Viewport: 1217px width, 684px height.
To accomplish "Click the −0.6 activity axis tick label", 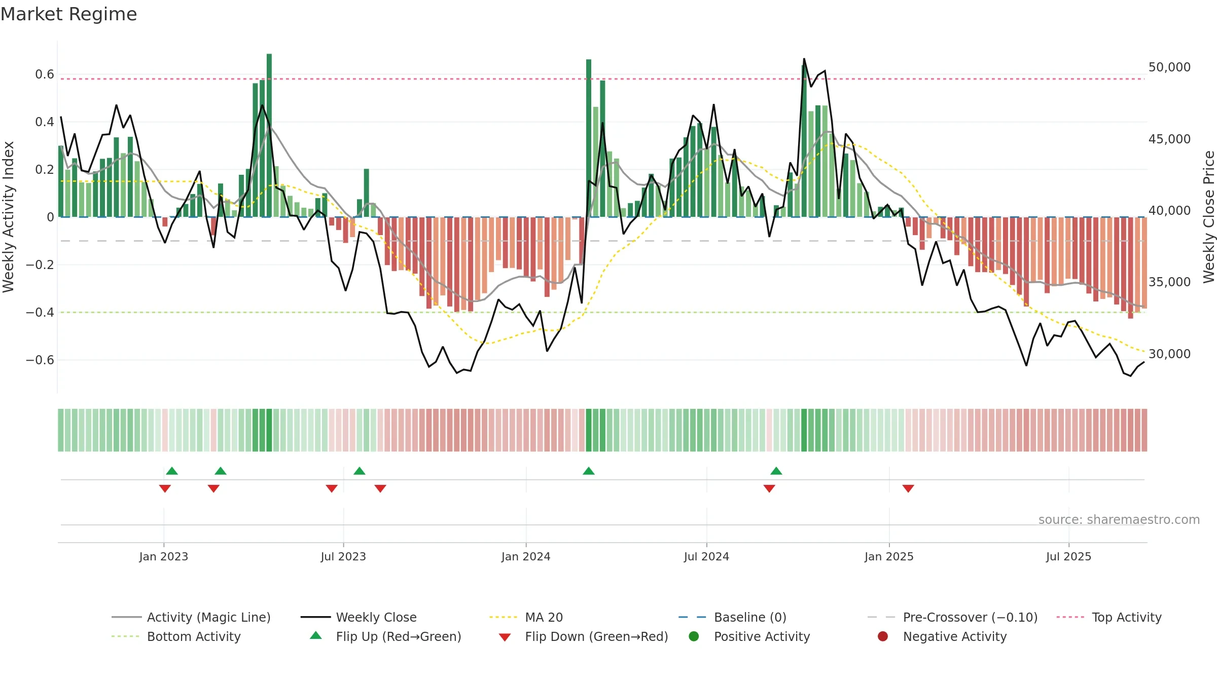I will [40, 360].
